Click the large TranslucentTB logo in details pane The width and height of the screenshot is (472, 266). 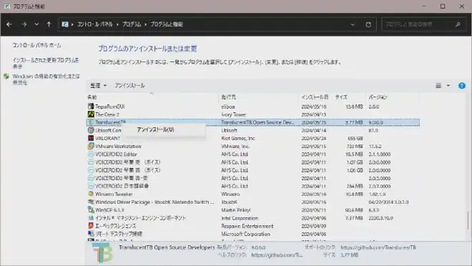coord(102,252)
